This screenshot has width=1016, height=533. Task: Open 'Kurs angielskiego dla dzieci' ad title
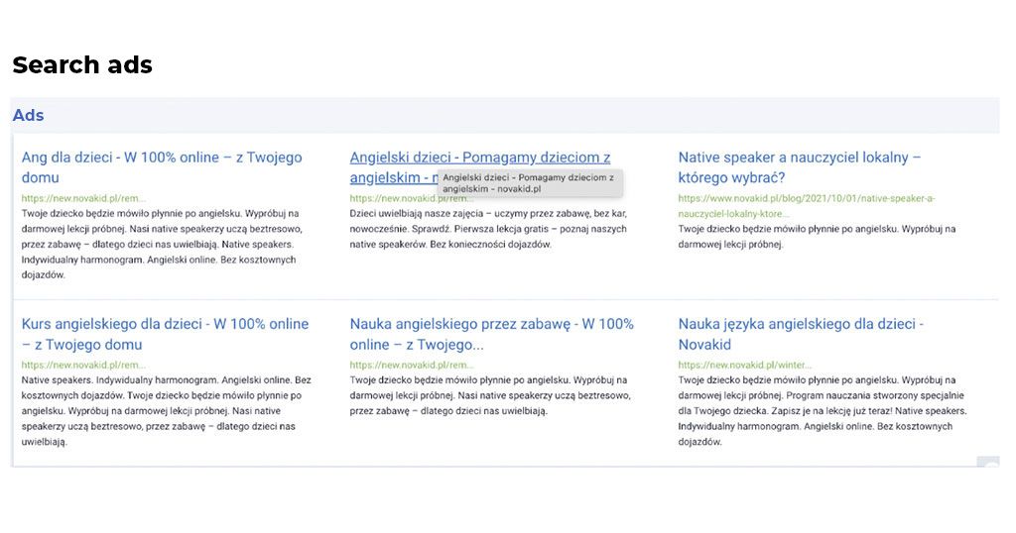[x=165, y=334]
